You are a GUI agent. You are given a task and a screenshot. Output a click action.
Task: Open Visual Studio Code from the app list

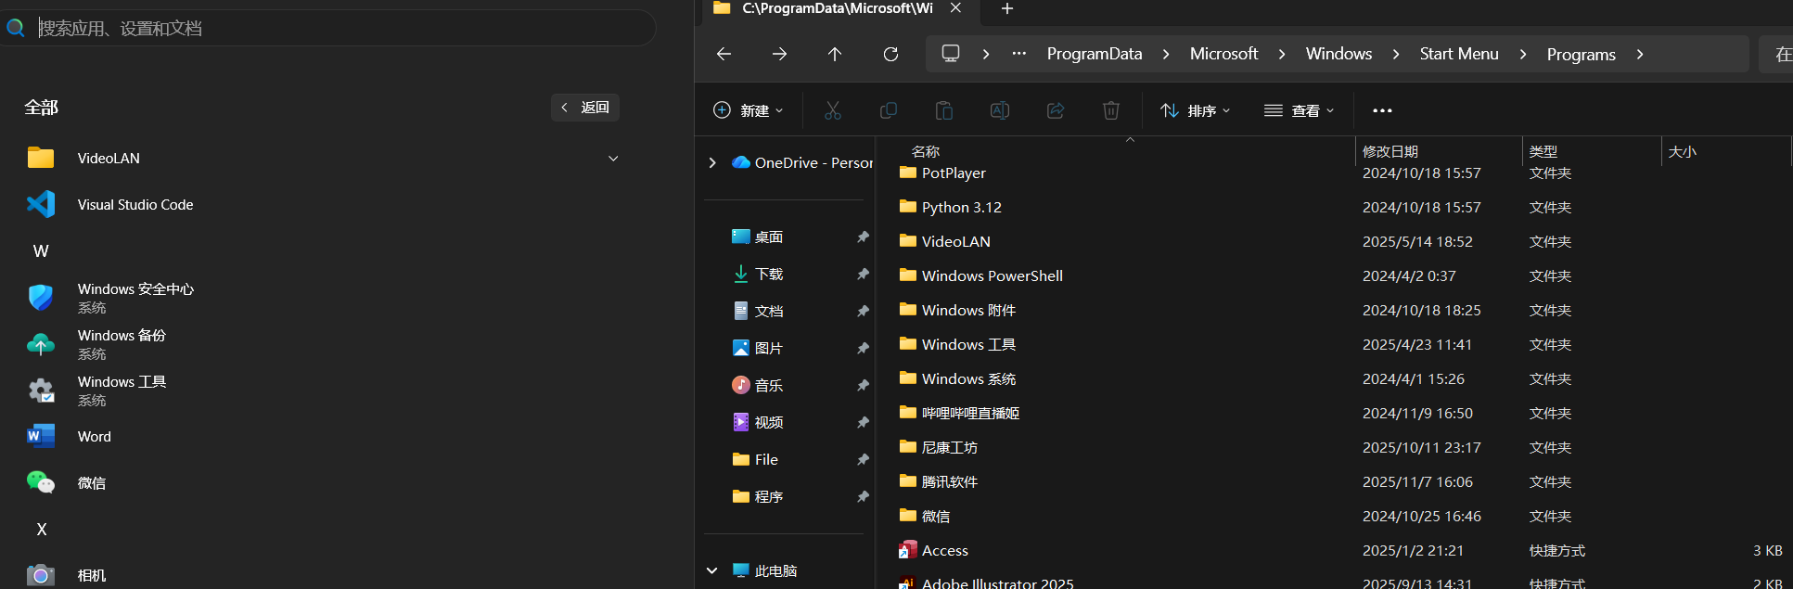pos(135,205)
